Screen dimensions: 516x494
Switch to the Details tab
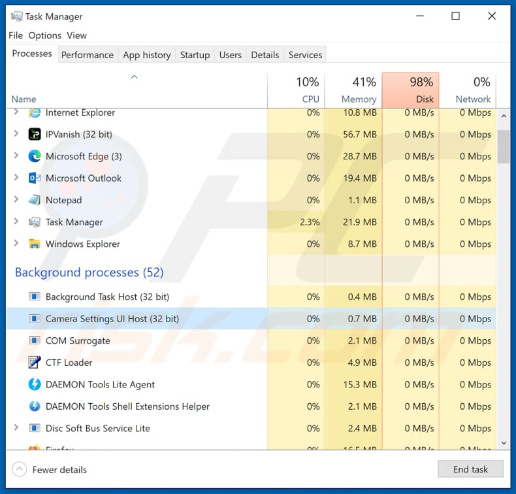(265, 55)
